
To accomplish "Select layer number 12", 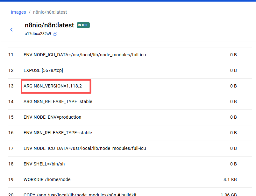I will click(11, 71).
